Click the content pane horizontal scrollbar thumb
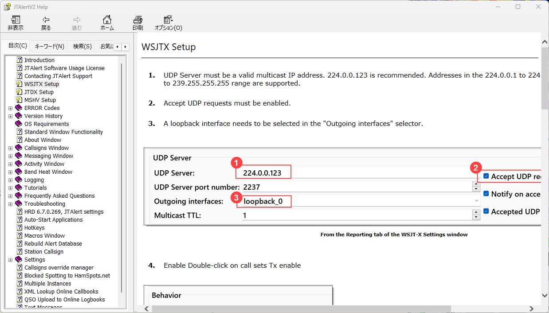 (301, 309)
